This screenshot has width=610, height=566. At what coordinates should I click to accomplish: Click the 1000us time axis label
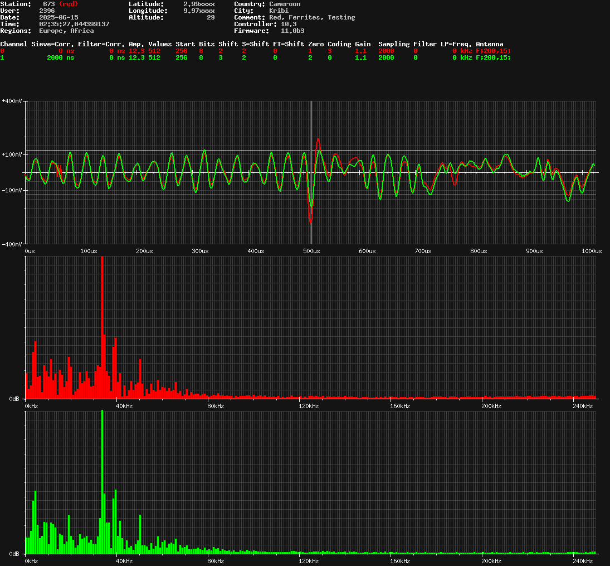591,251
